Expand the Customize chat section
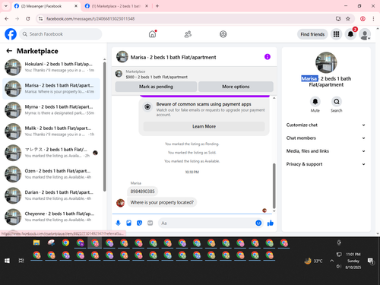Viewport: 380px width, 285px height. click(x=326, y=125)
